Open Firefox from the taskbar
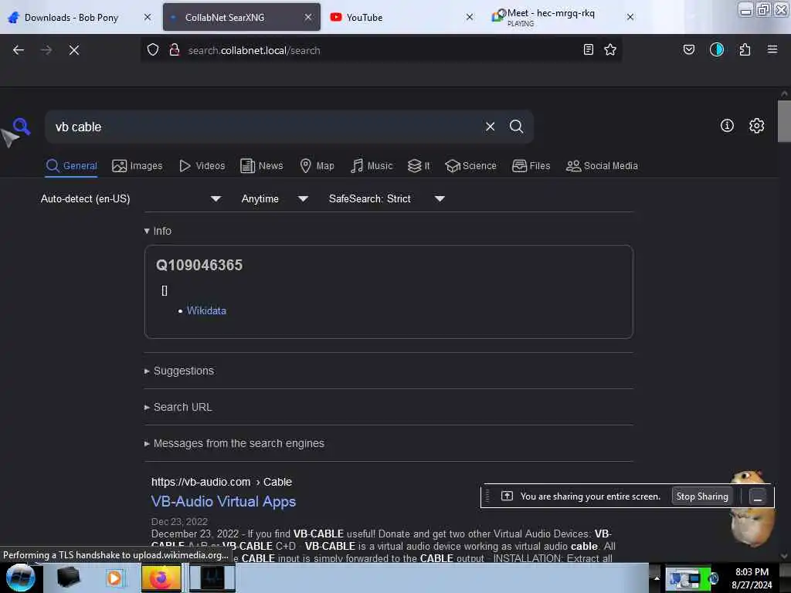791x593 pixels. [x=161, y=578]
